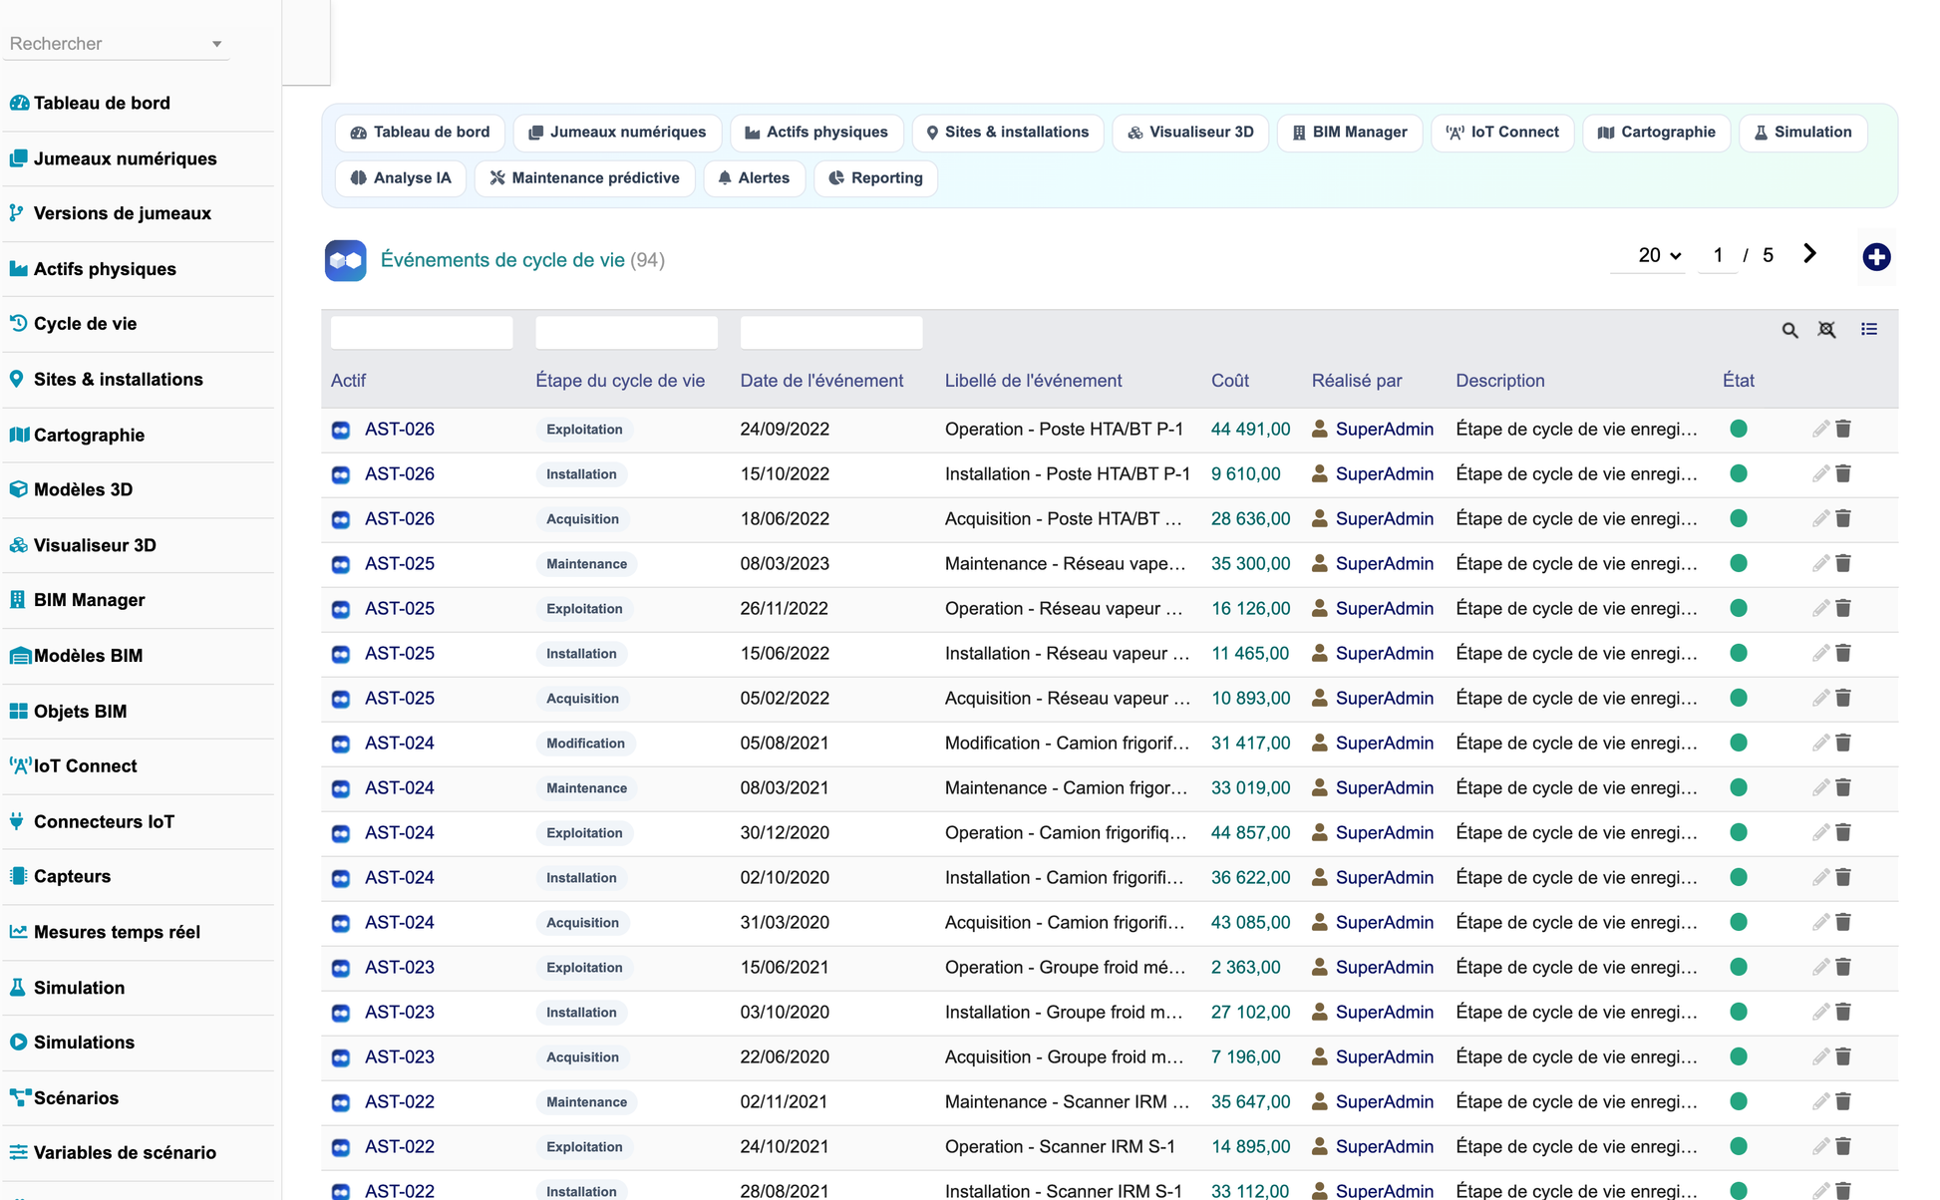Open Tableau de bord in the sidebar
Image resolution: width=1940 pixels, height=1200 pixels.
[x=102, y=104]
